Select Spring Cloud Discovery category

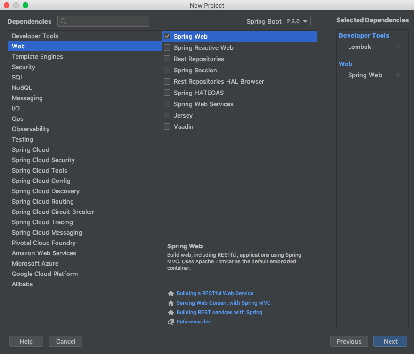(85, 191)
